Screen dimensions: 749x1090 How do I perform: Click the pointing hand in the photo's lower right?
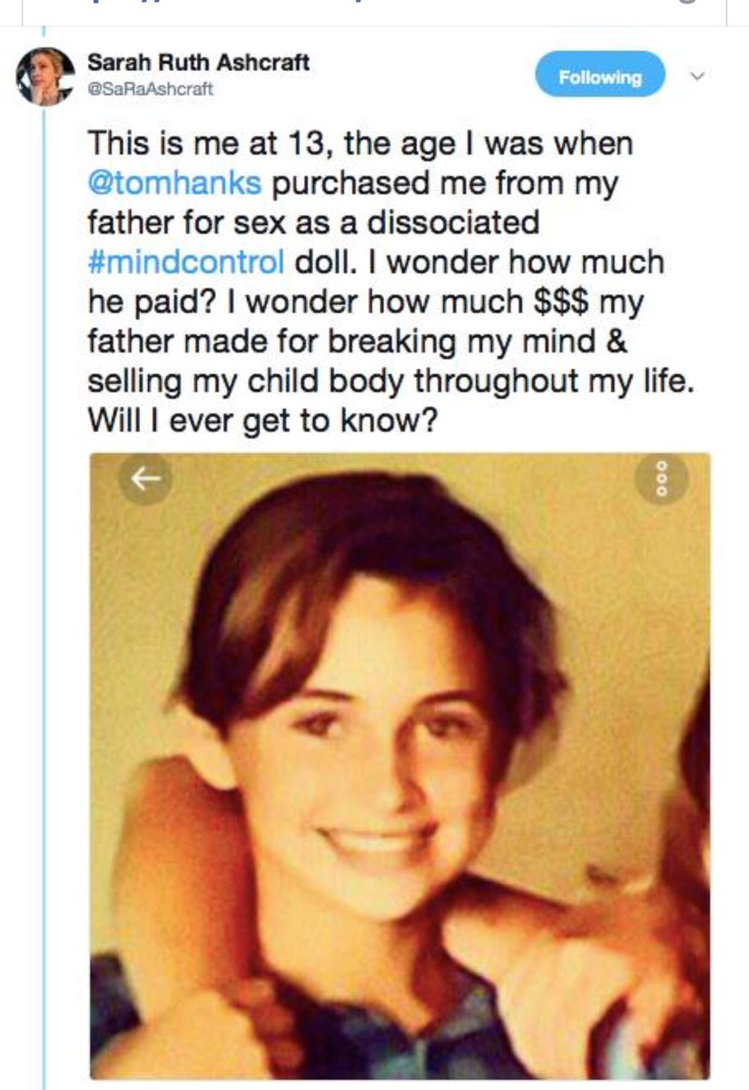(545, 963)
